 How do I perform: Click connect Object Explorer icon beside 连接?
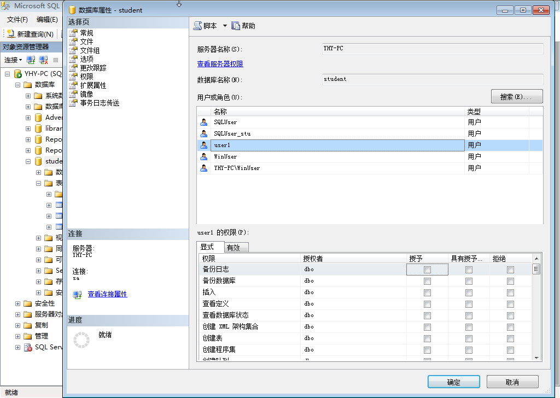point(31,60)
